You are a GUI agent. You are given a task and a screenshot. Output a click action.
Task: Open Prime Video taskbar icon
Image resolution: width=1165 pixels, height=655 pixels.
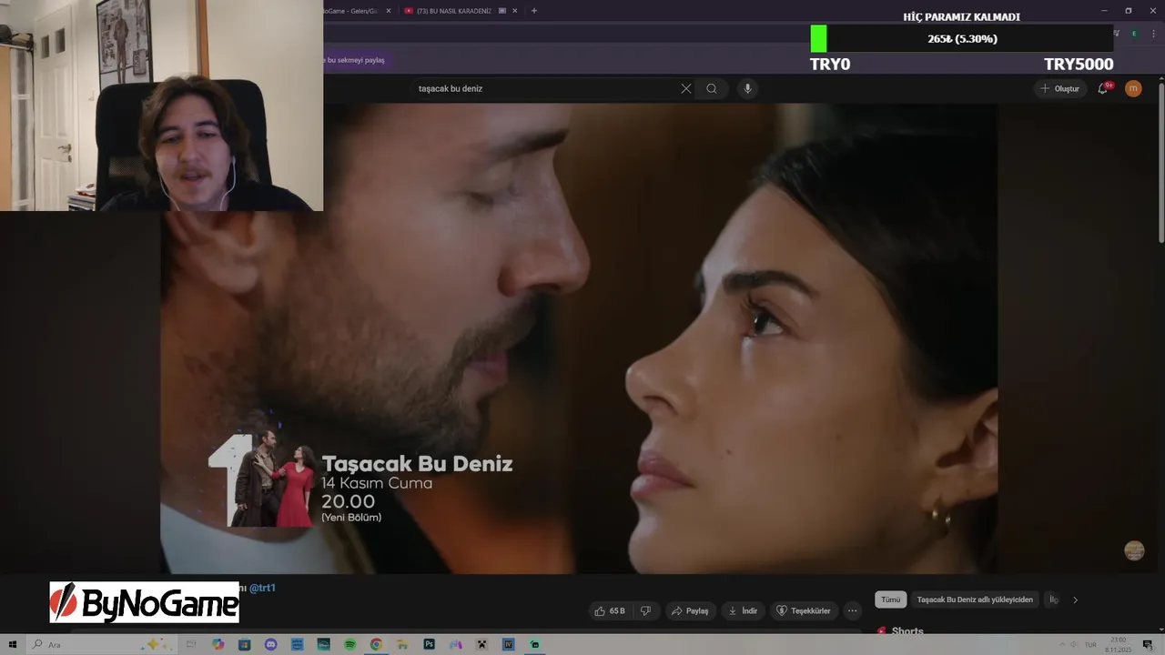(297, 644)
